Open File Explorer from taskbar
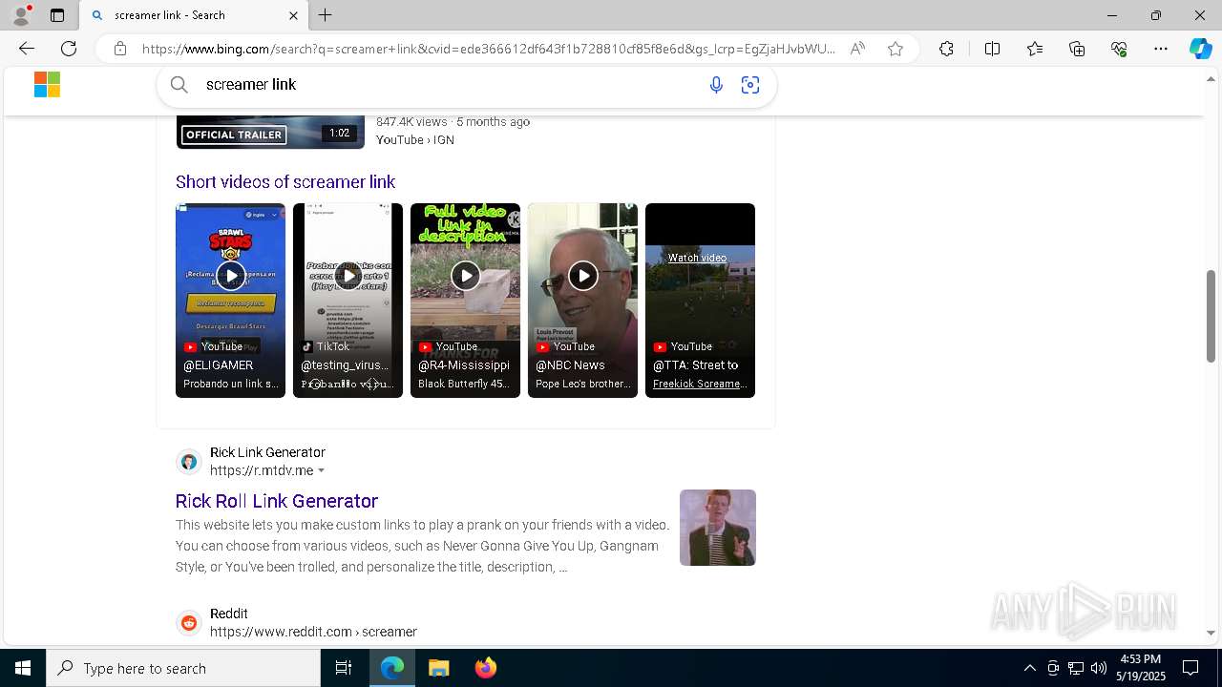Viewport: 1222px width, 687px height. [439, 668]
